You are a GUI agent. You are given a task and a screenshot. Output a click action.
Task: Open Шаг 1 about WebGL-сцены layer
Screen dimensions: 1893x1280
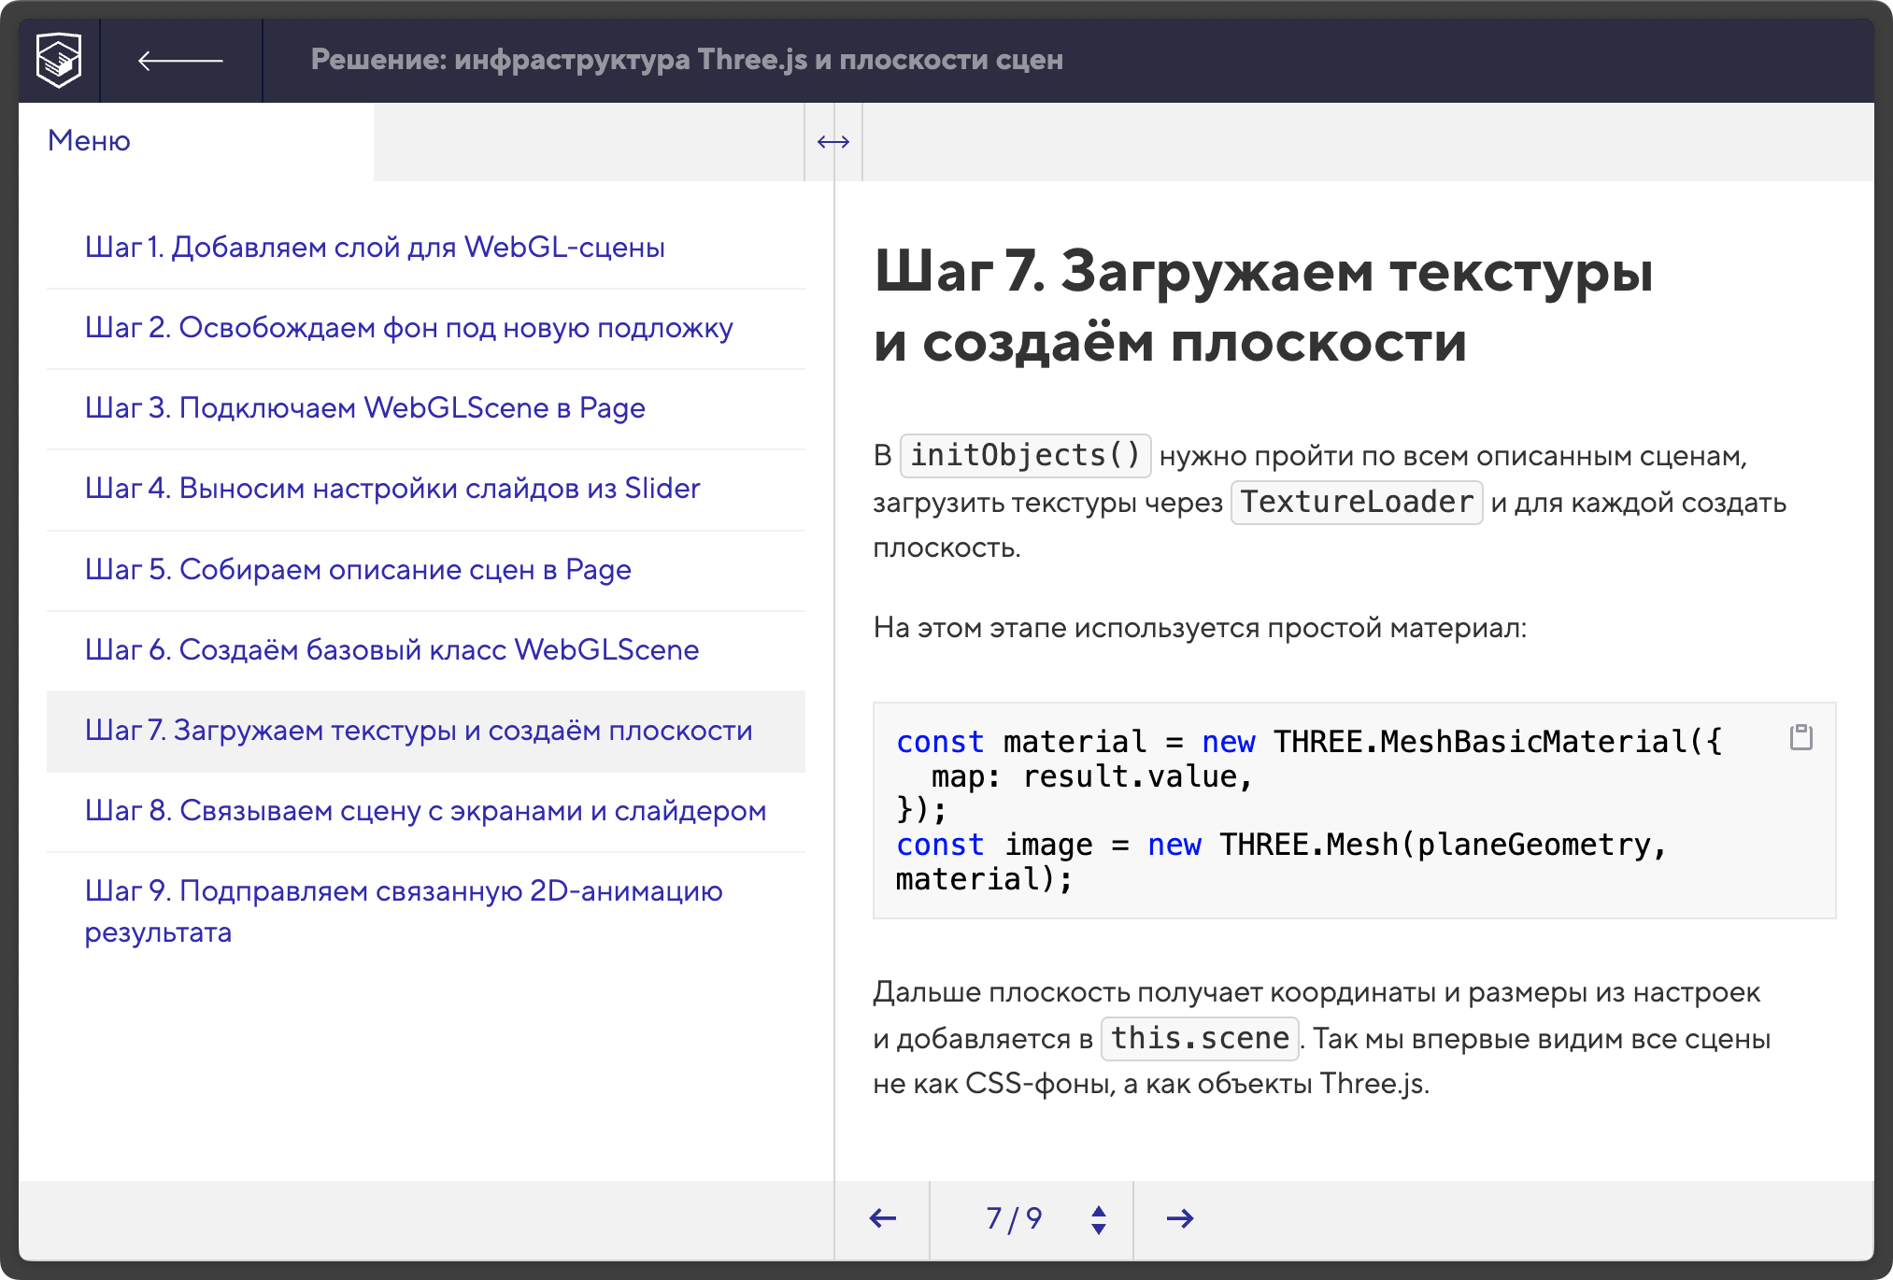click(x=375, y=248)
